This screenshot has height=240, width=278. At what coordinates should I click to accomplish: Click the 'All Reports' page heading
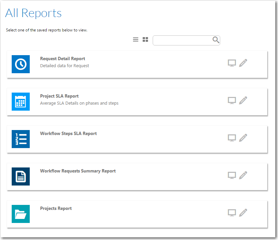(x=33, y=13)
